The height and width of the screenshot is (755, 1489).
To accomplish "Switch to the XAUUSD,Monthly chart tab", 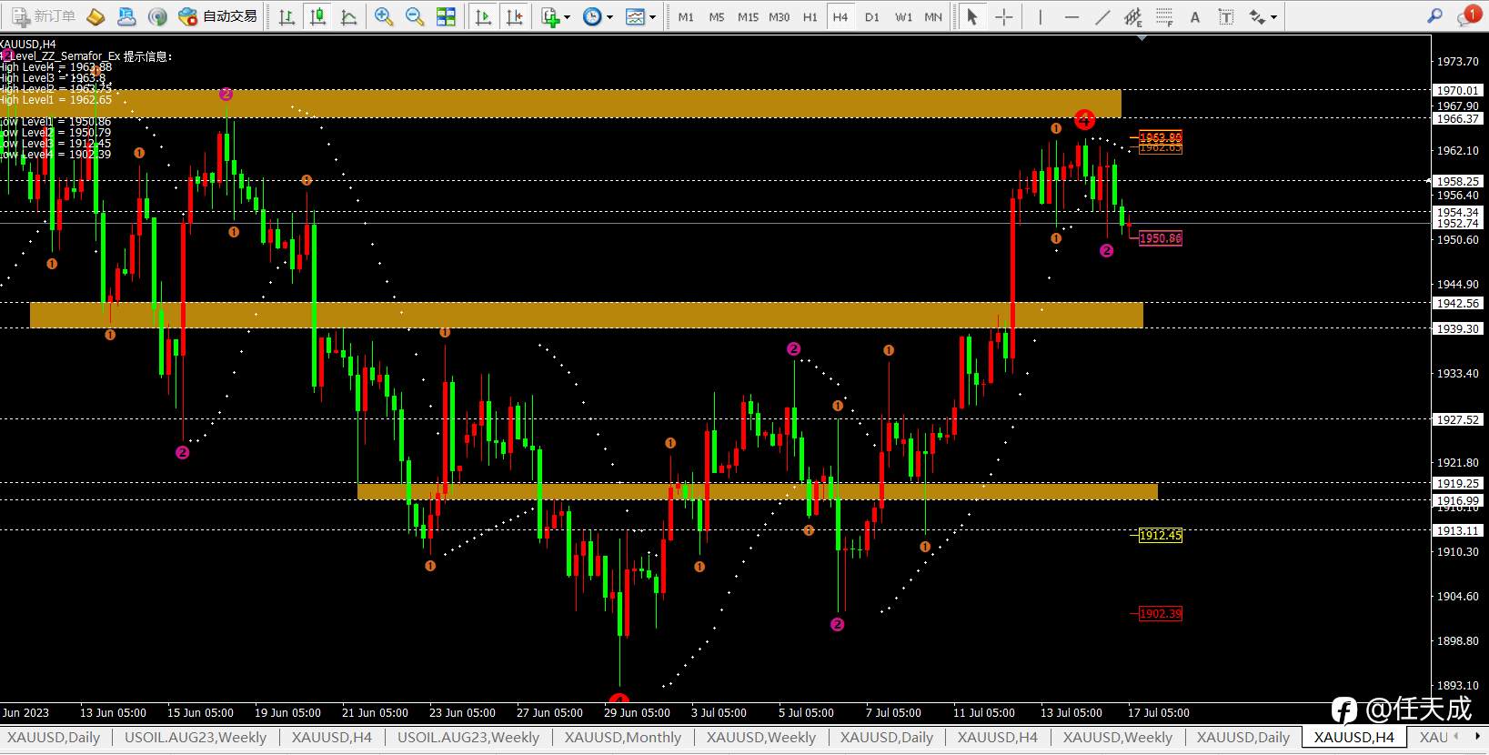I will pos(622,737).
